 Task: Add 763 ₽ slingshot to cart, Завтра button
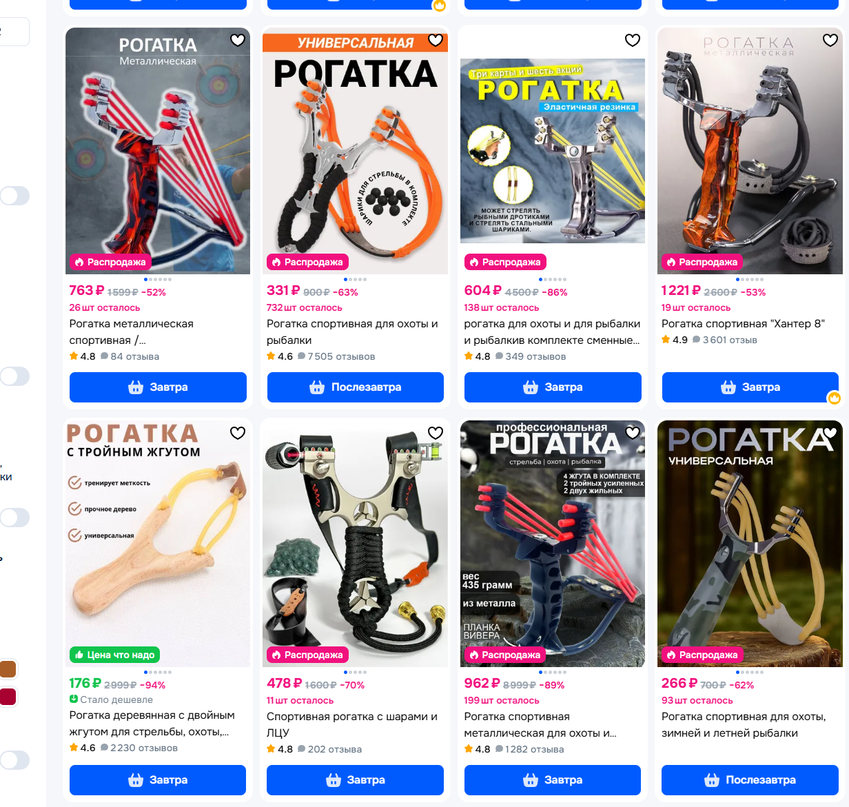[158, 387]
